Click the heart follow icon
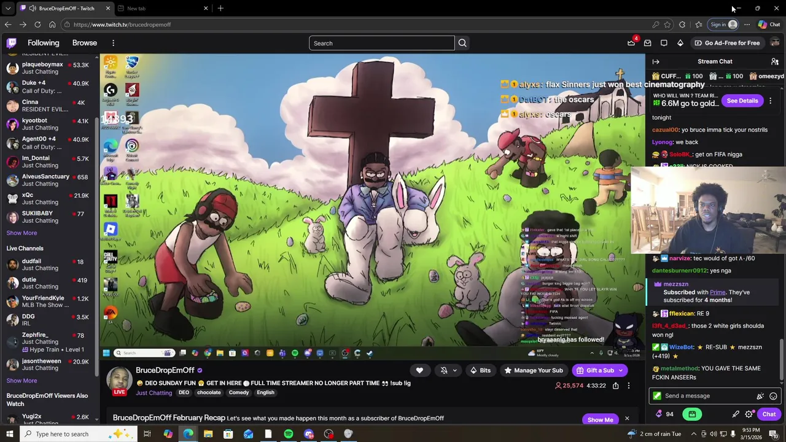Viewport: 786px width, 442px height. (419, 370)
